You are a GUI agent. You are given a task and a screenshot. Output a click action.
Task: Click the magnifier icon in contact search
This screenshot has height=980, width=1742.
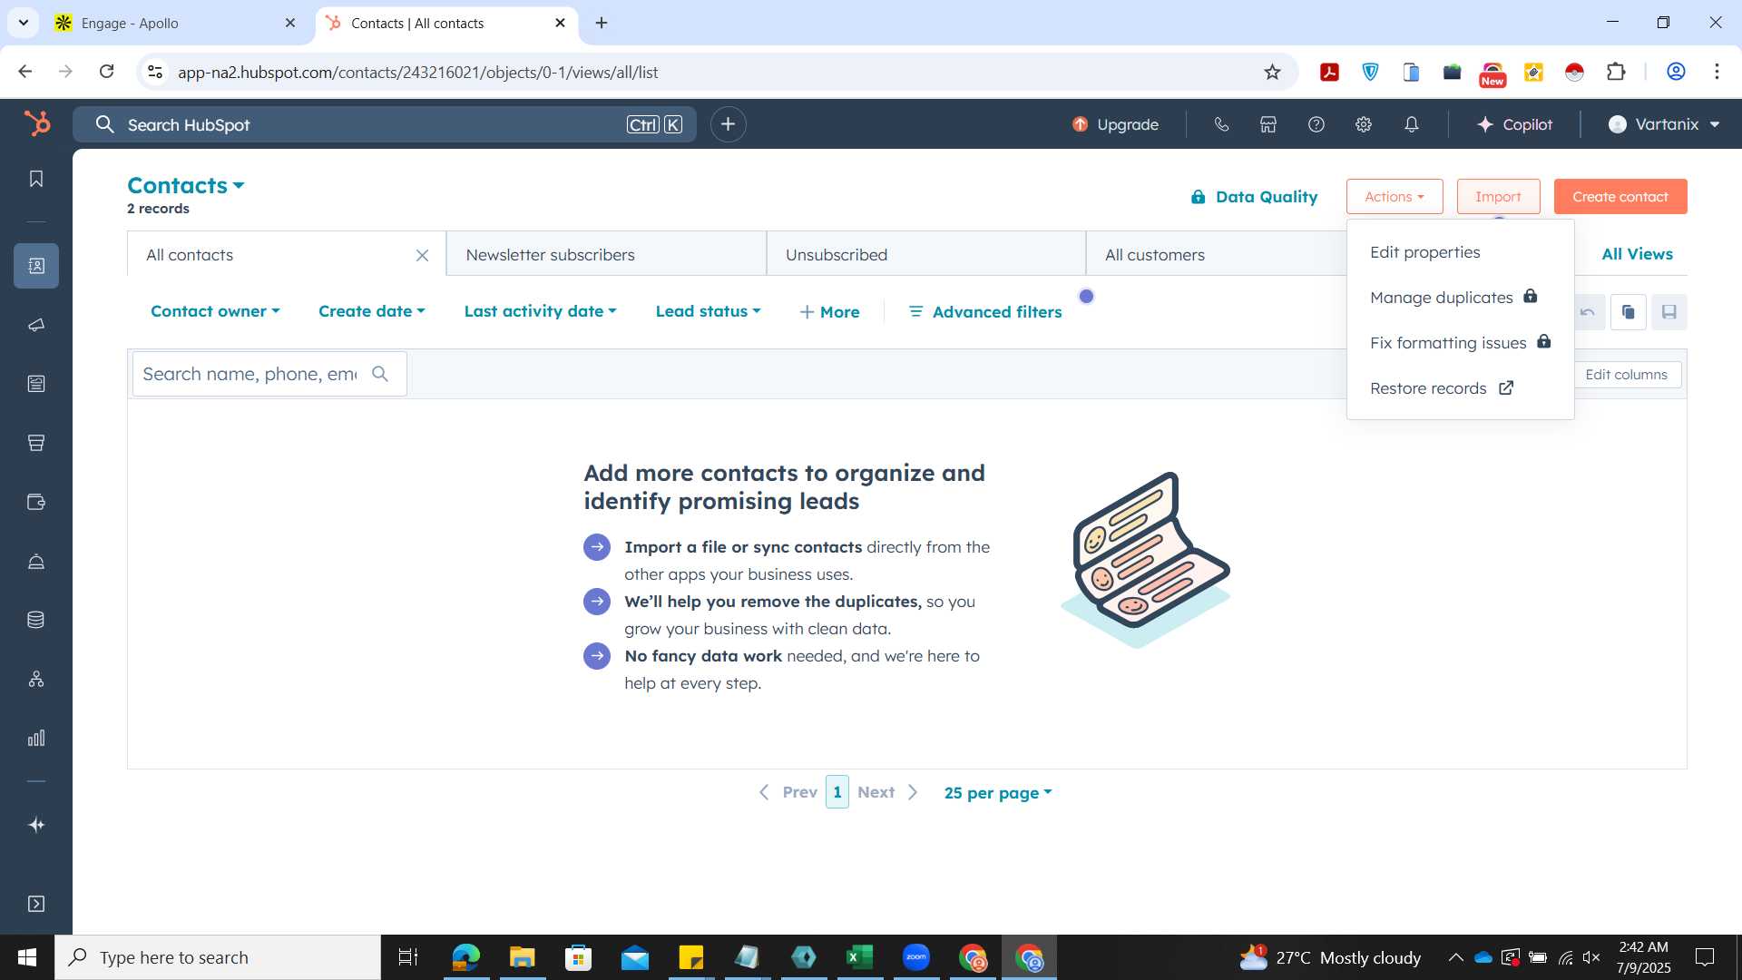(380, 374)
